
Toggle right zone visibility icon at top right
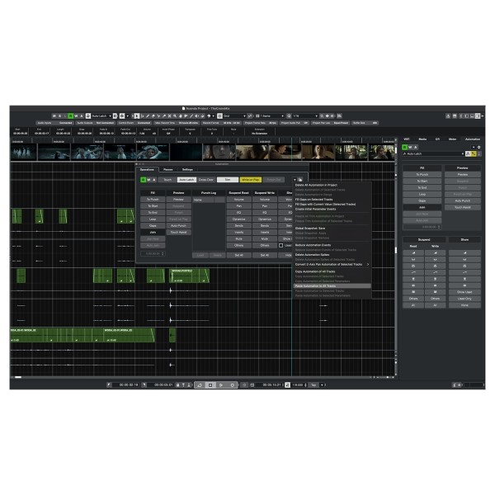coord(478,116)
